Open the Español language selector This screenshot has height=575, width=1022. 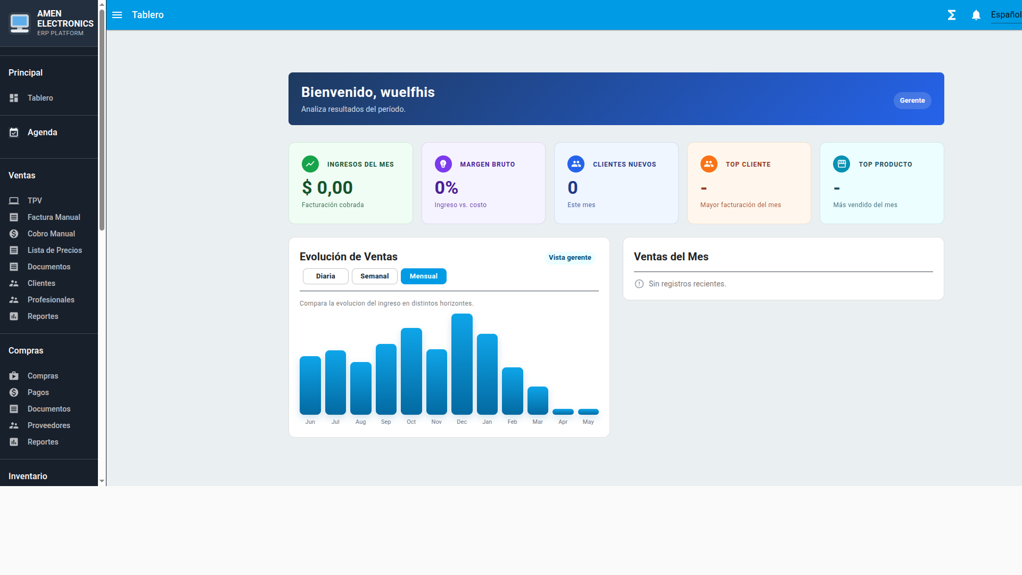click(1006, 15)
